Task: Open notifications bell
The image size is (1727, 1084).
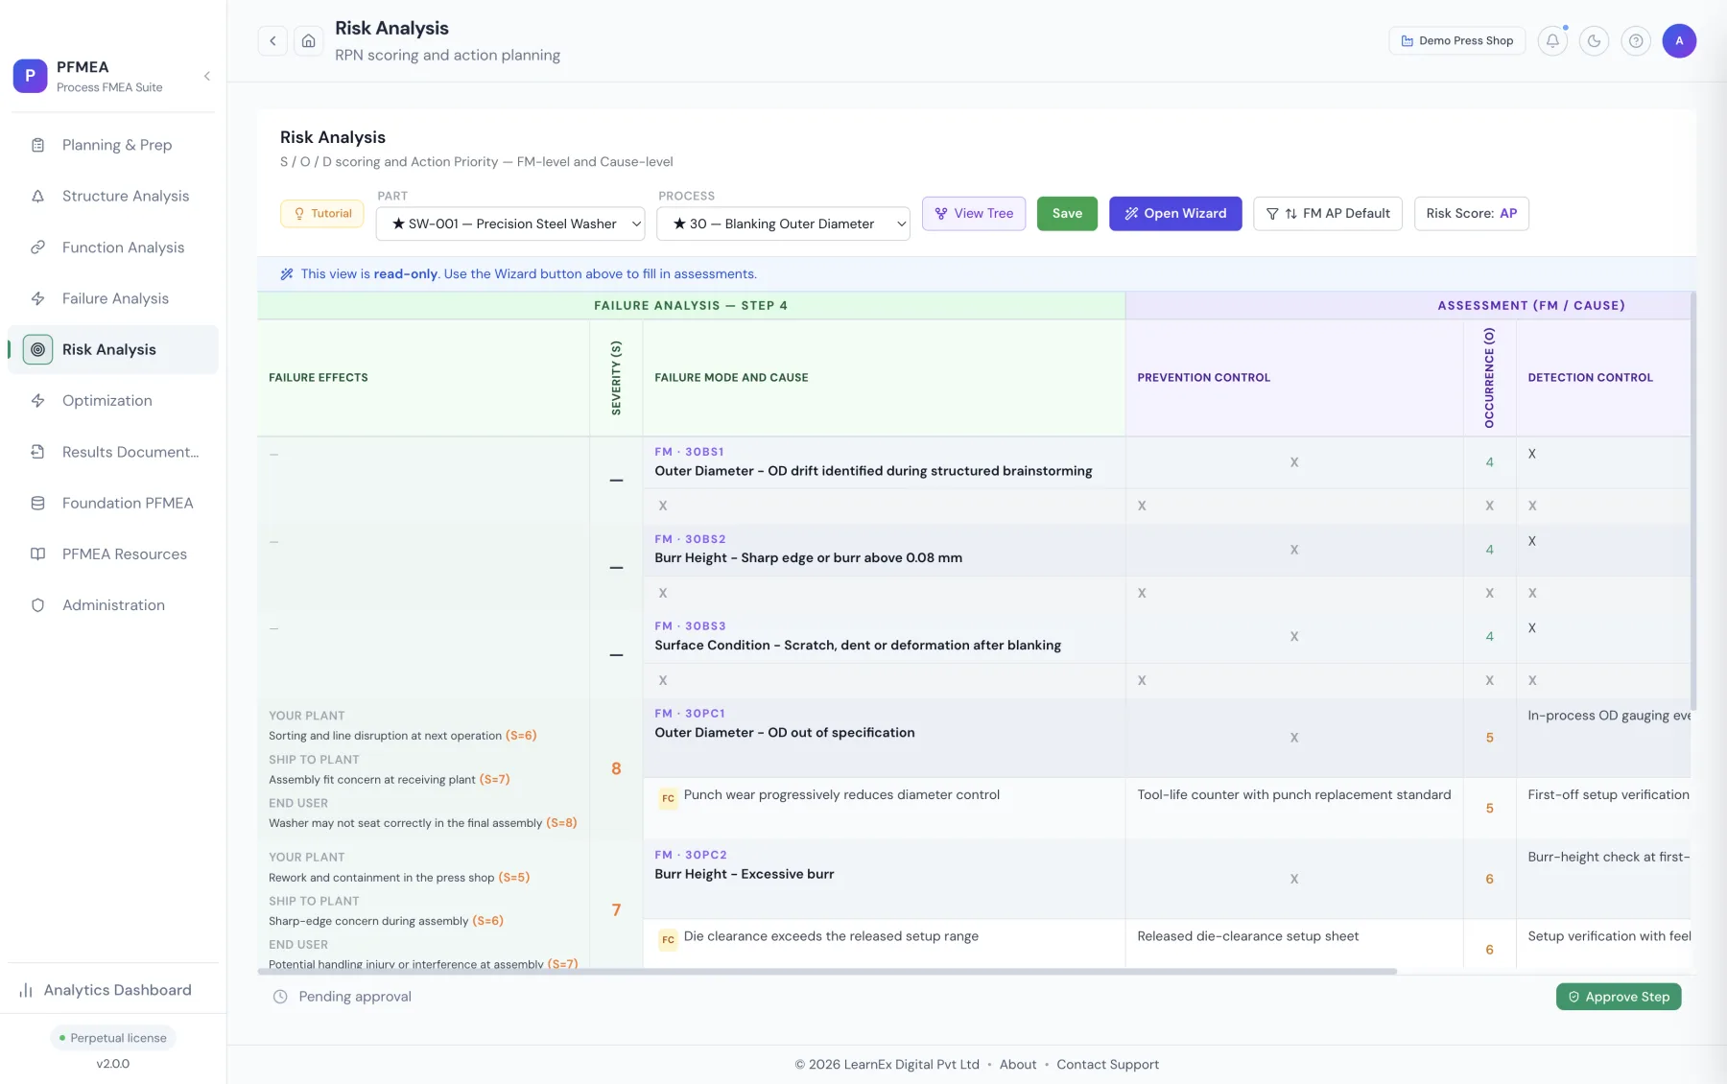Action: [x=1552, y=40]
